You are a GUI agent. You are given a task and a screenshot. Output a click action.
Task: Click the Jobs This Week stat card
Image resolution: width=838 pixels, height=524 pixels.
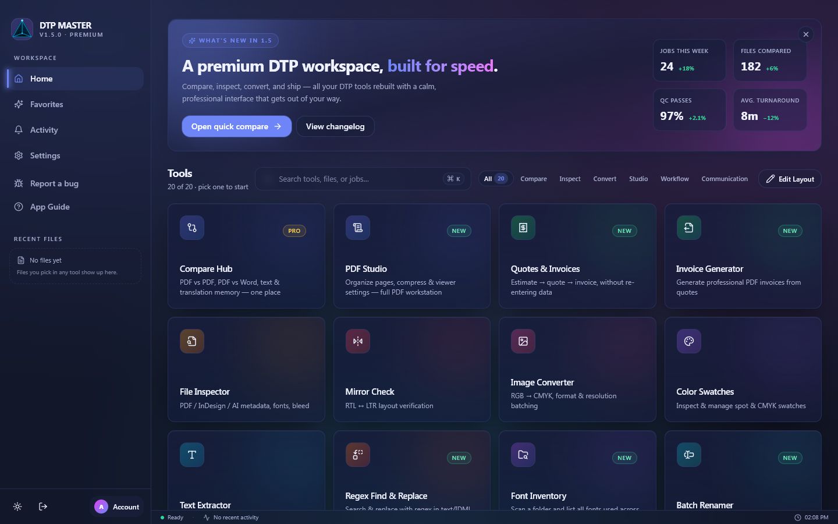[x=689, y=60]
